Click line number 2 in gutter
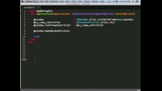The height and width of the screenshot is (91, 162). (x=25, y=14)
